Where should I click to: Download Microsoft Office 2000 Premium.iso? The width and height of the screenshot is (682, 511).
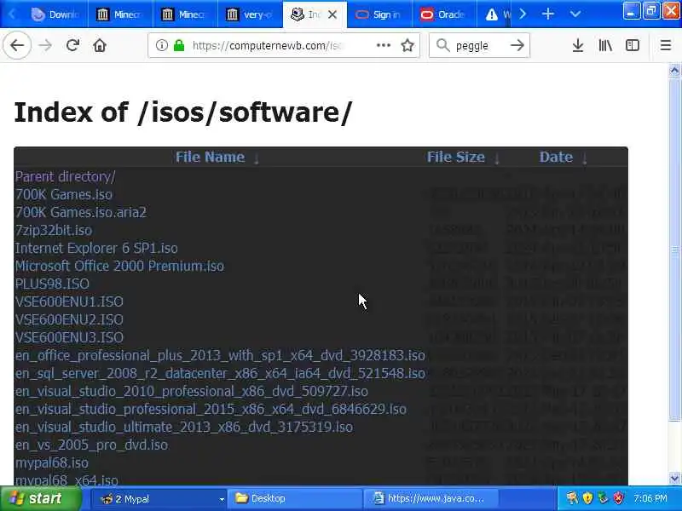[x=119, y=266]
